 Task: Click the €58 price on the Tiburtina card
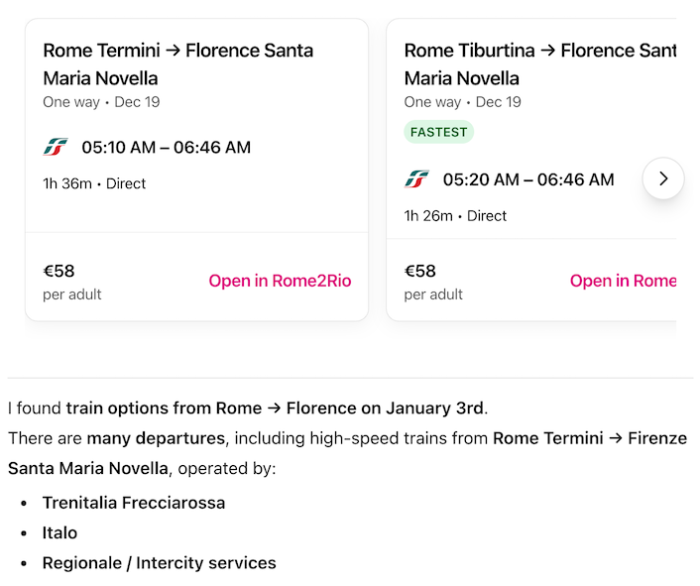419,271
